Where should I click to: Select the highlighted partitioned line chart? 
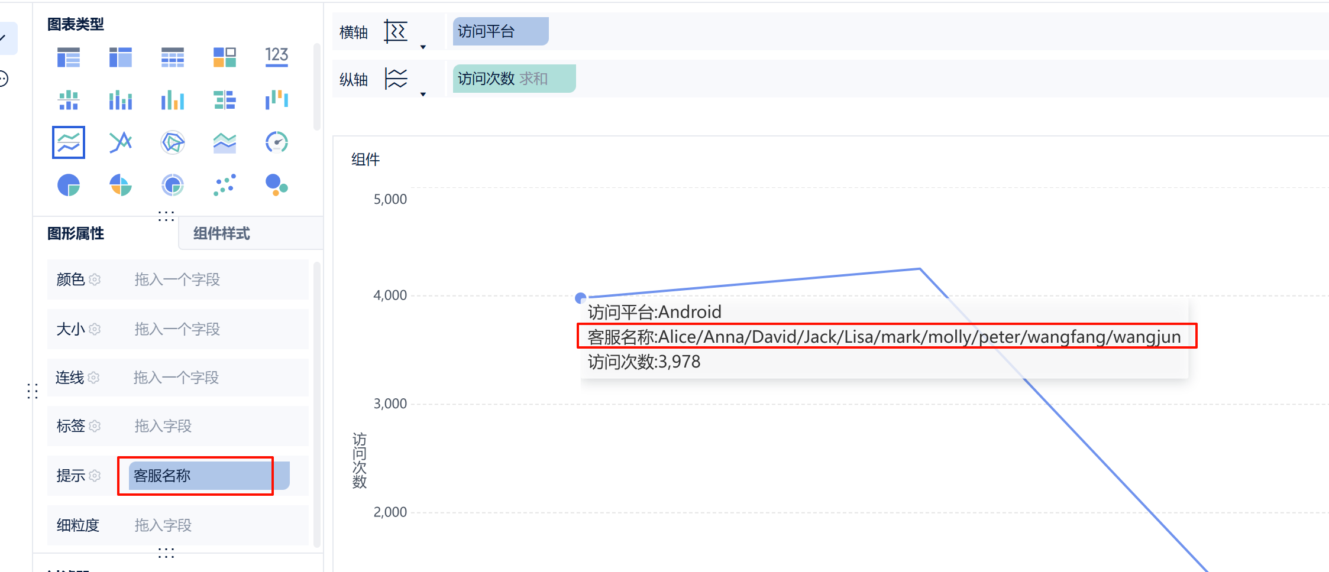pyautogui.click(x=69, y=142)
